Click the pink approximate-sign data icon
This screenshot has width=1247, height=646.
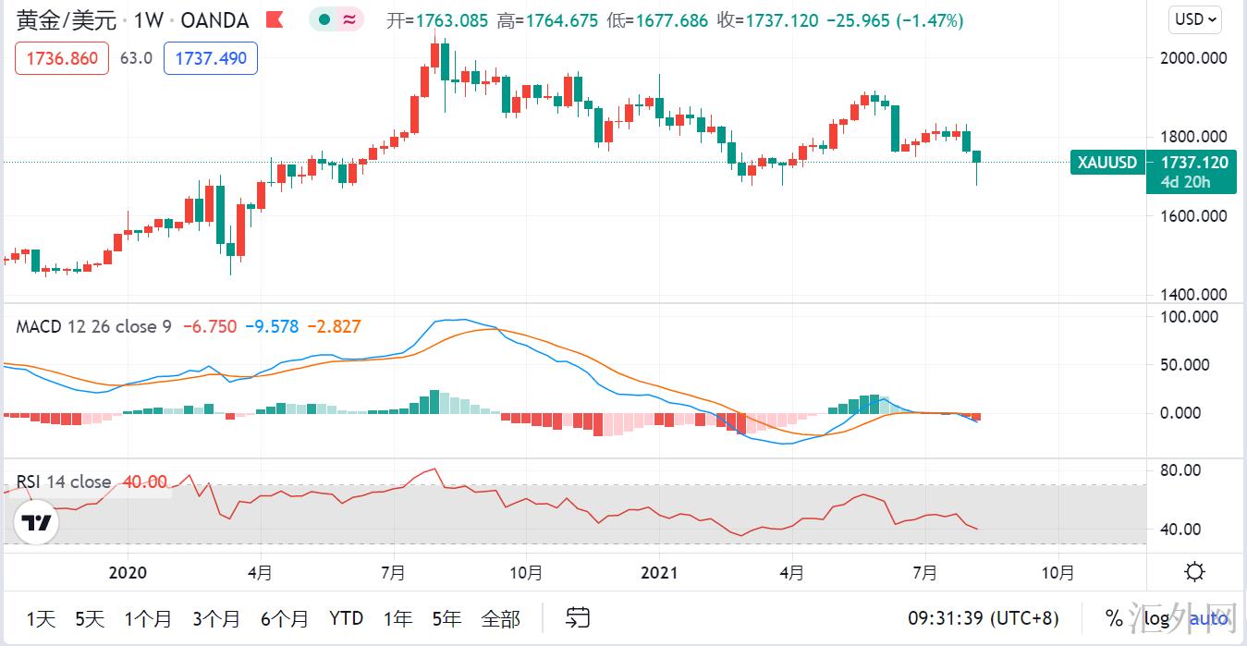tap(350, 19)
